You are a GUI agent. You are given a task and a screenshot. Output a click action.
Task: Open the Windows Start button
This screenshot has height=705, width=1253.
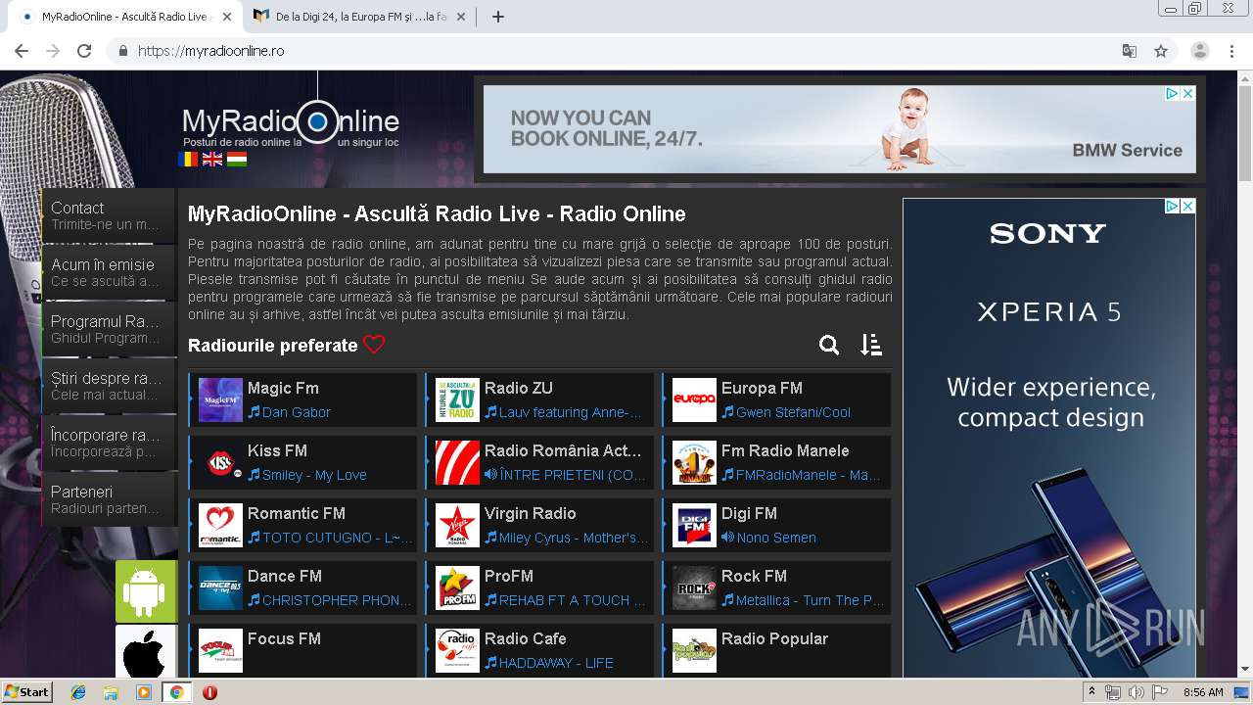26,691
